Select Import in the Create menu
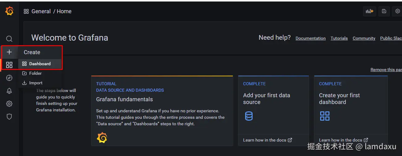The width and height of the screenshot is (402, 156). [40, 83]
